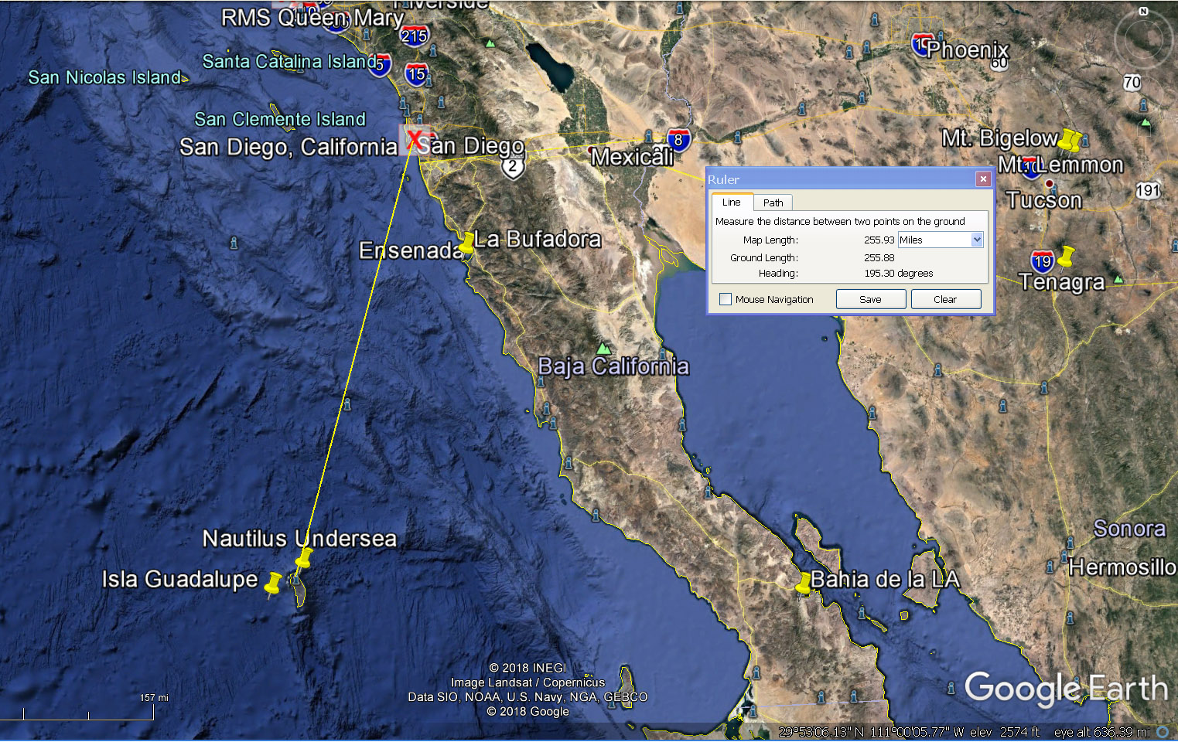Click the eye alt 636.39 mi readout

[x=1102, y=732]
